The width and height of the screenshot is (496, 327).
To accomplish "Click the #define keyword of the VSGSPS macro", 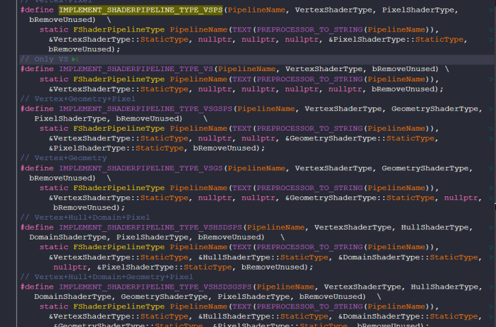I will click(x=37, y=109).
